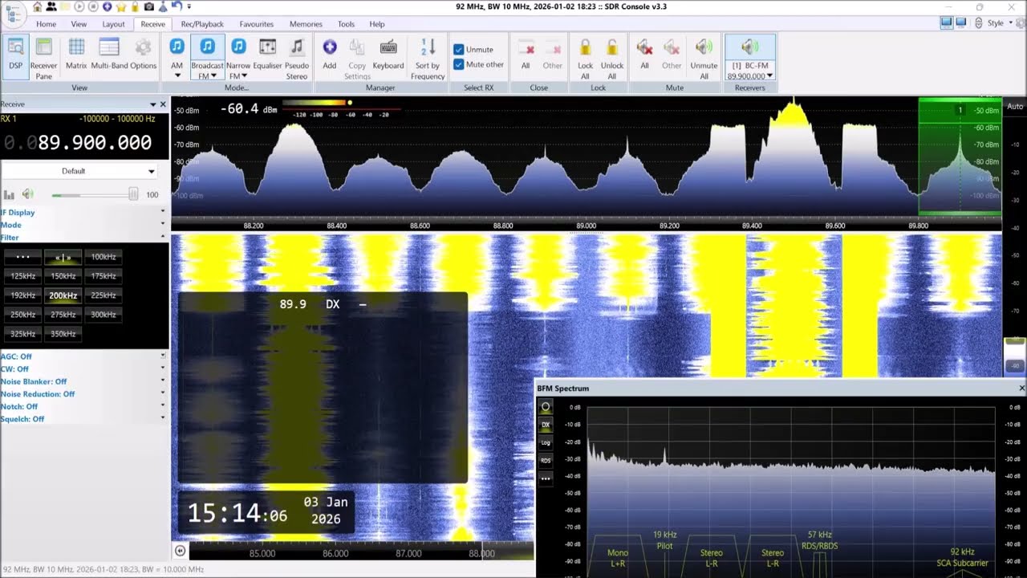Select receiver [1] BC-FM 89.900.000
Image resolution: width=1027 pixels, height=578 pixels.
tap(750, 57)
